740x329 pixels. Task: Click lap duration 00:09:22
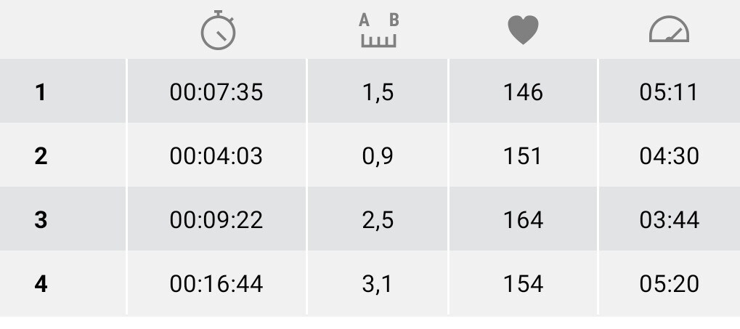(216, 219)
